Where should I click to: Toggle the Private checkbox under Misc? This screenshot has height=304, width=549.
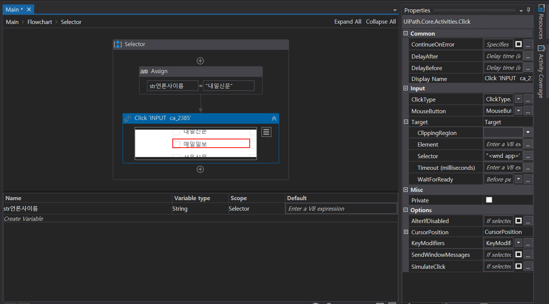click(489, 200)
